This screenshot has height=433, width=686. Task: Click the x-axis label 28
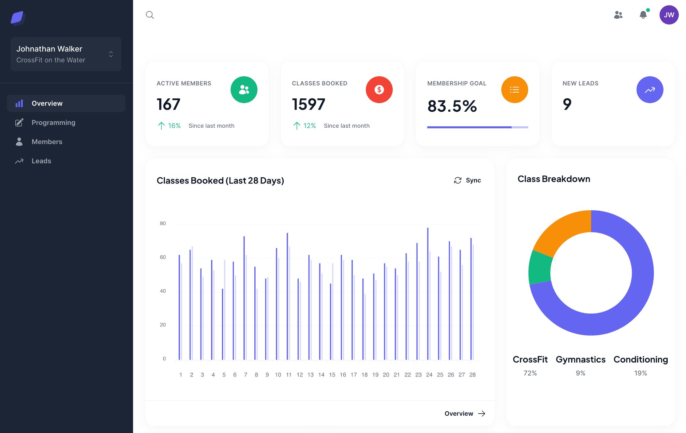coord(472,375)
